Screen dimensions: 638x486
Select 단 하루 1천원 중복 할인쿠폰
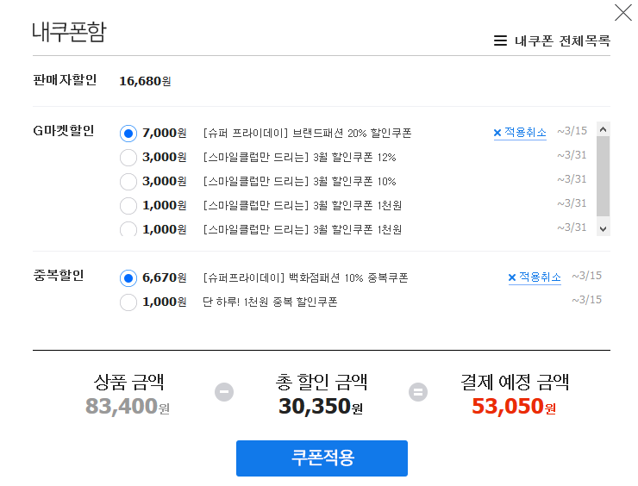point(128,302)
